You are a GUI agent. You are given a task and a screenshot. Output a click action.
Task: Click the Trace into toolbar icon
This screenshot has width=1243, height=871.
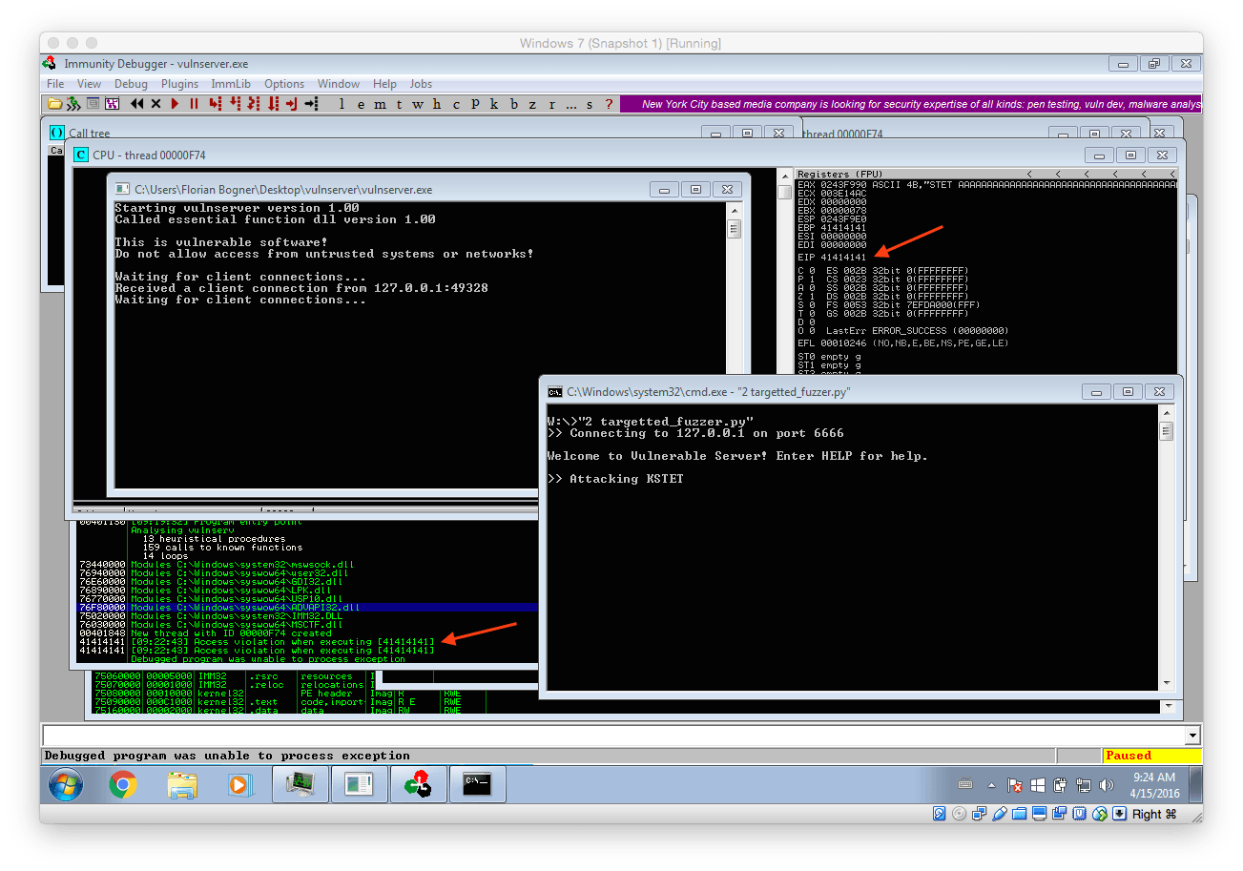click(x=254, y=103)
